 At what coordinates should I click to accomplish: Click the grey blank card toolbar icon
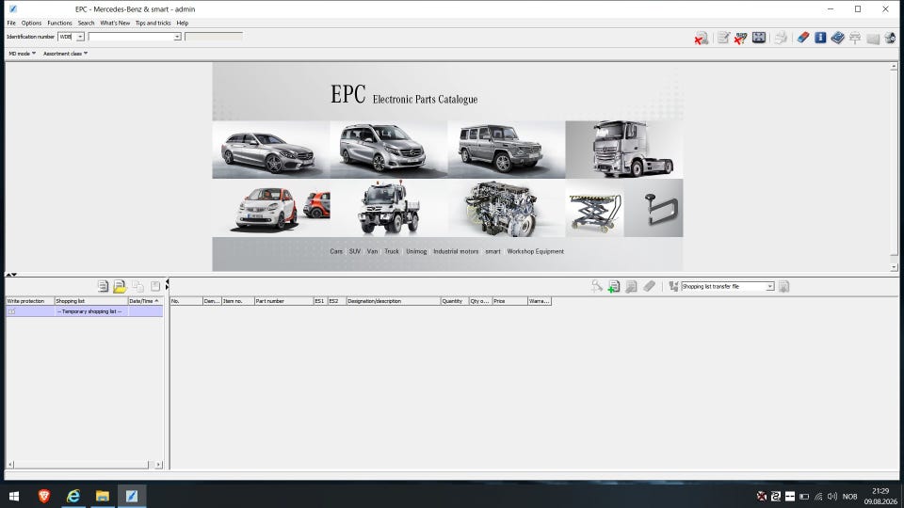click(x=874, y=39)
